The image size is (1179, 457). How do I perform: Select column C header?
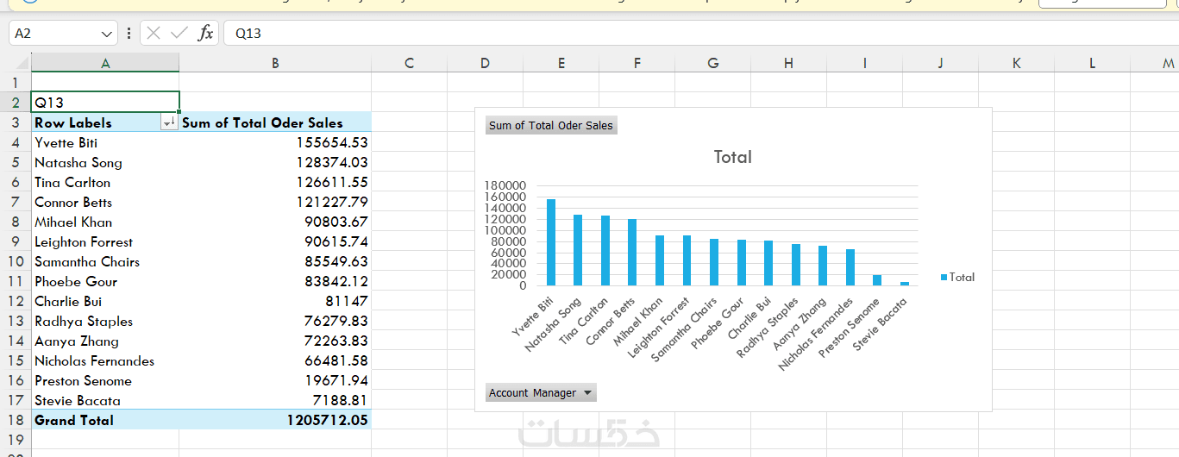[409, 63]
